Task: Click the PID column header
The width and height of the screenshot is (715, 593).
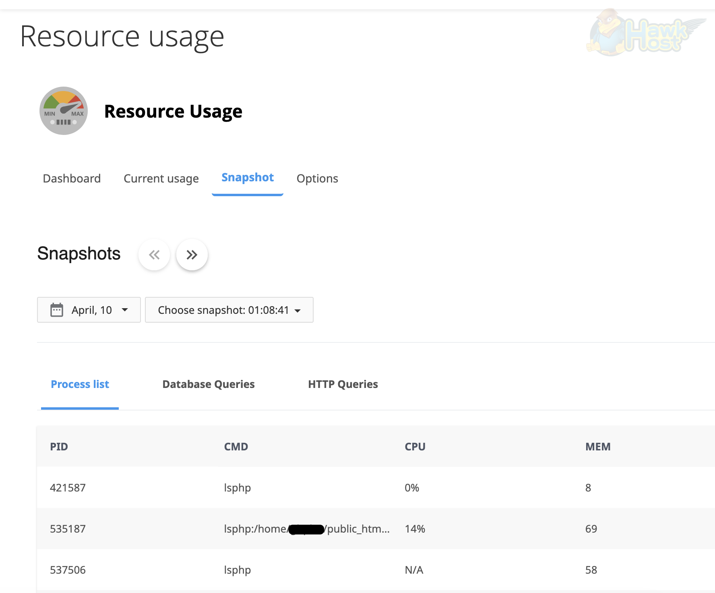Action: (x=59, y=446)
